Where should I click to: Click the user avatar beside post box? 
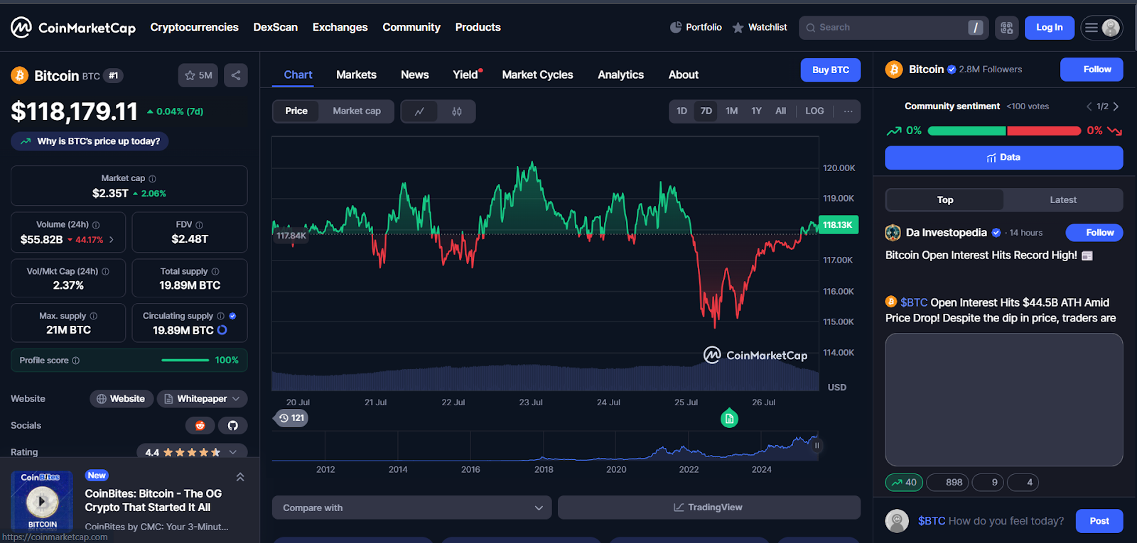coord(897,521)
